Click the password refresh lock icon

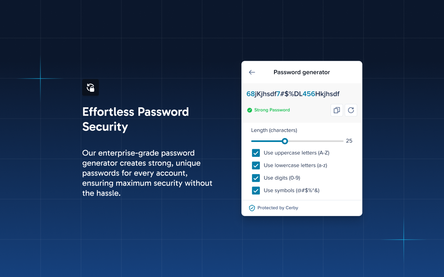click(x=91, y=88)
